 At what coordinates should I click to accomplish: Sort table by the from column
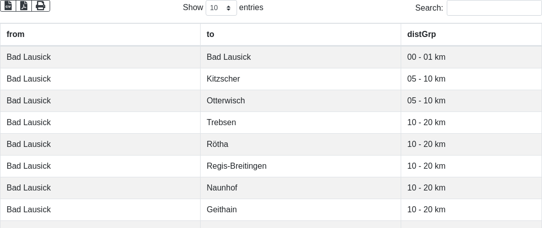(x=100, y=34)
